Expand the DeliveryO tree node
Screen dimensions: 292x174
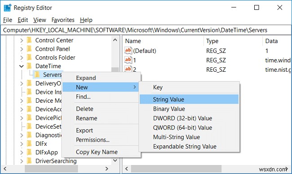(x=22, y=83)
